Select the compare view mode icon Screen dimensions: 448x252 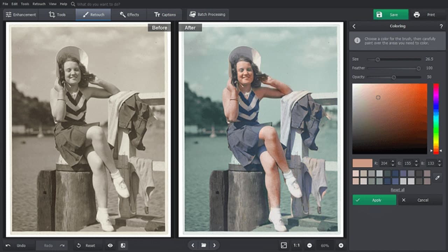click(x=122, y=245)
